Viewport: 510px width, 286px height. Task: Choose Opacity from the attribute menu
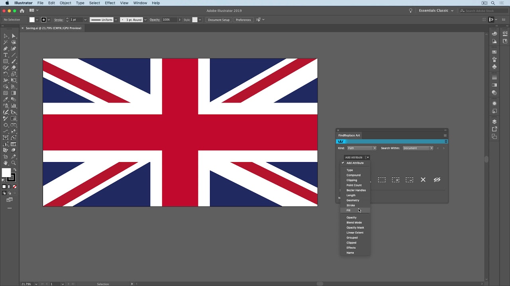(x=355, y=218)
